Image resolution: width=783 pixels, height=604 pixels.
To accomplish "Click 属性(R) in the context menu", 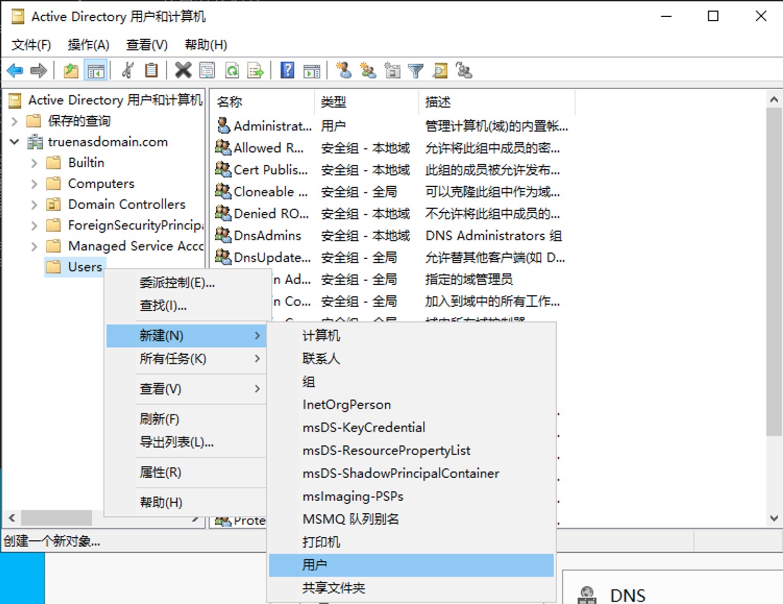I will point(160,473).
